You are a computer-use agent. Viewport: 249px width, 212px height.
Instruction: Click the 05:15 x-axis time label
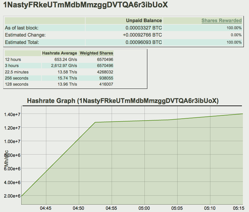[239, 208]
